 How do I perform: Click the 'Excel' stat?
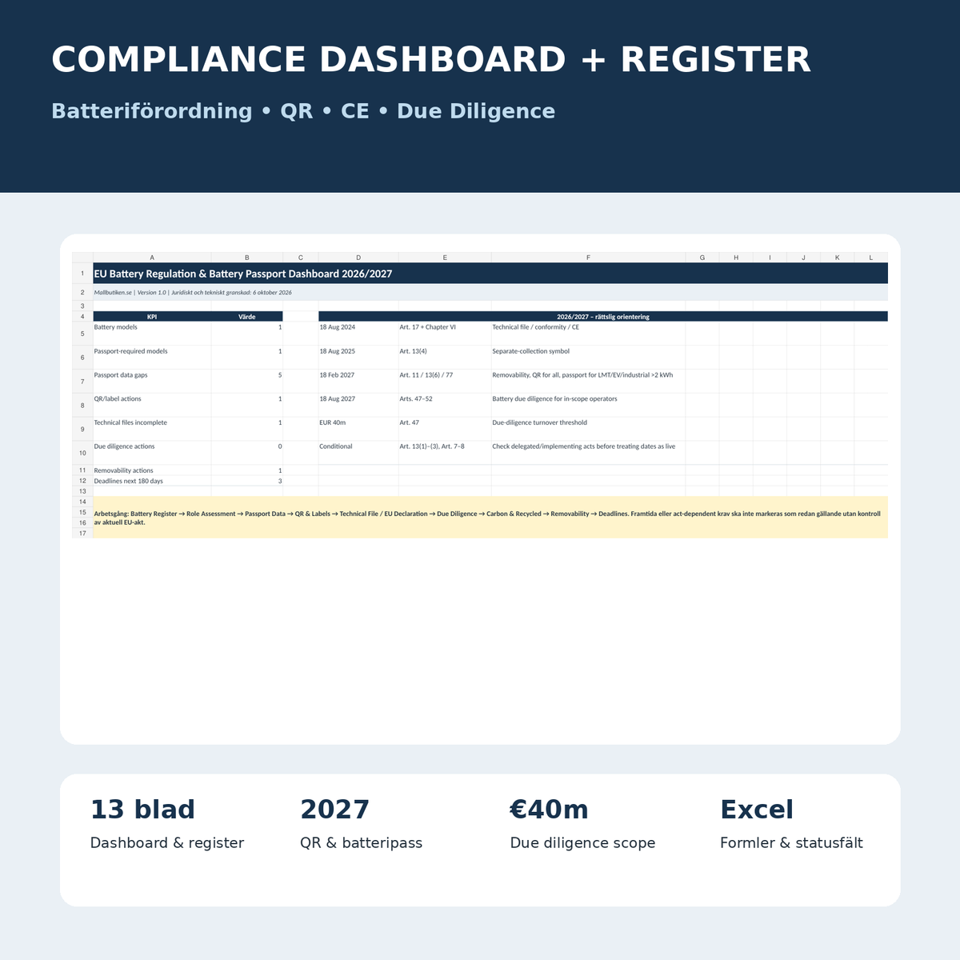coord(757,810)
